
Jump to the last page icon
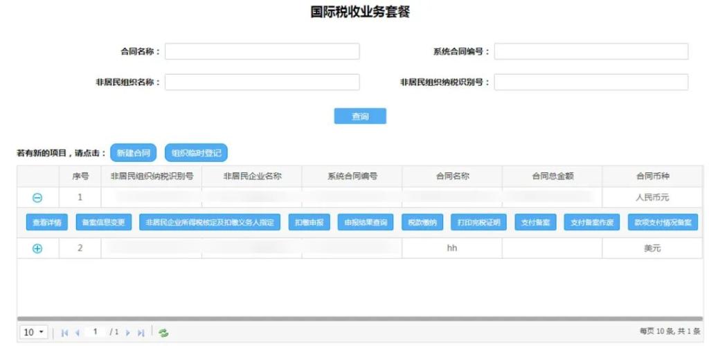point(141,333)
